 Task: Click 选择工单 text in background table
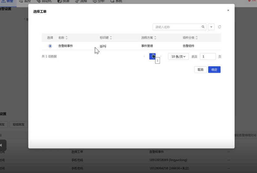77,152
